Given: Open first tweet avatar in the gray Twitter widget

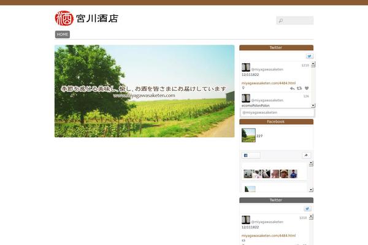Looking at the screenshot, I should coord(246,220).
